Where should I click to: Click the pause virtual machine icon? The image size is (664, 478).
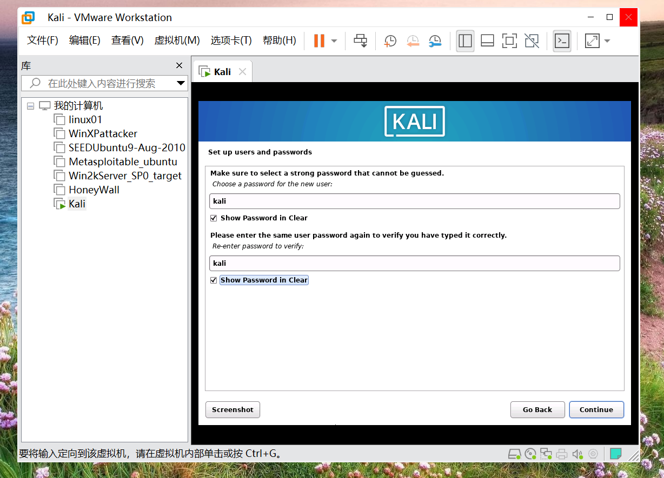(x=319, y=41)
